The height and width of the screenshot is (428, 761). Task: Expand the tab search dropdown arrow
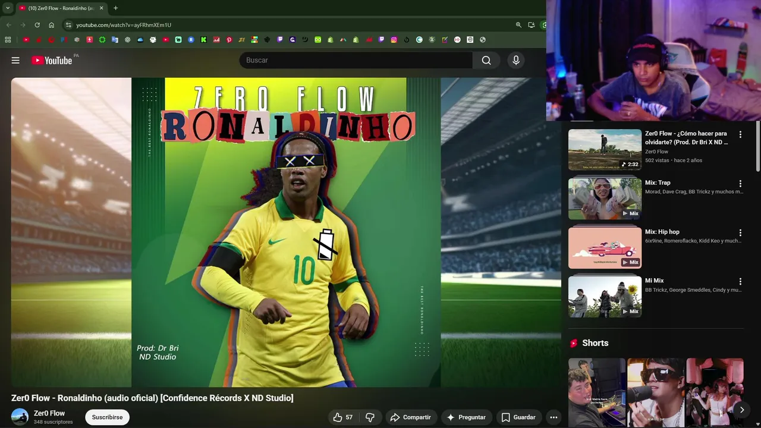click(x=8, y=8)
